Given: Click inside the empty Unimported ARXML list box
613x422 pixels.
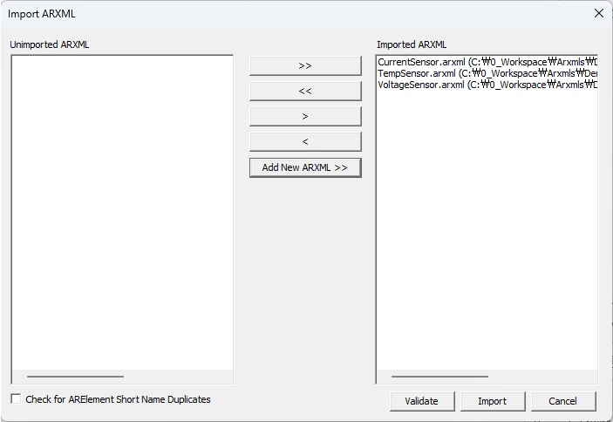Looking at the screenshot, I should 122,209.
